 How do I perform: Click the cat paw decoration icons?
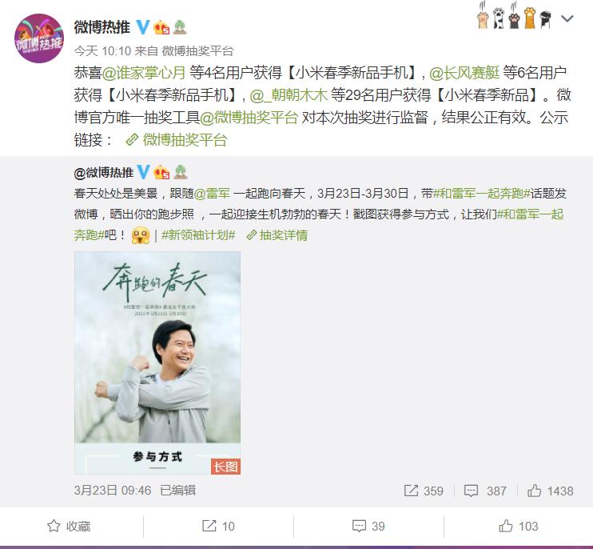click(515, 16)
